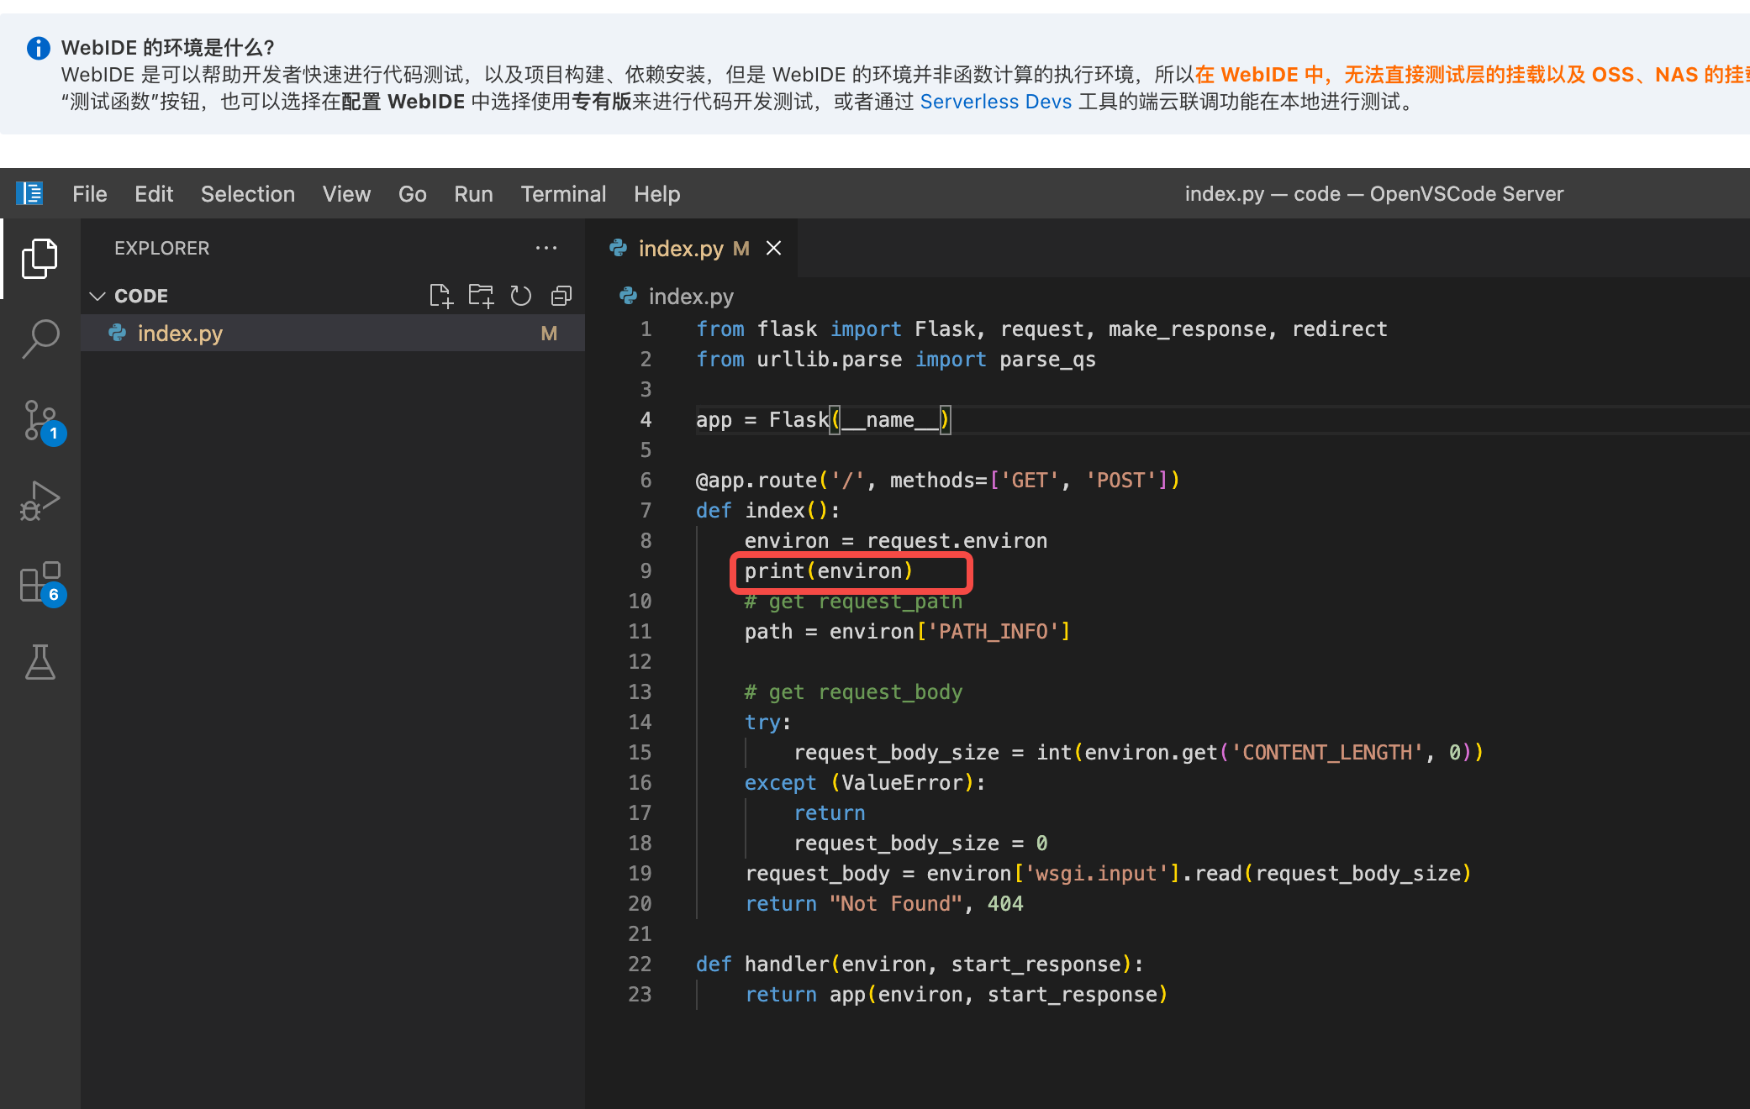
Task: Click the application menu icon beside File
Action: click(x=30, y=194)
